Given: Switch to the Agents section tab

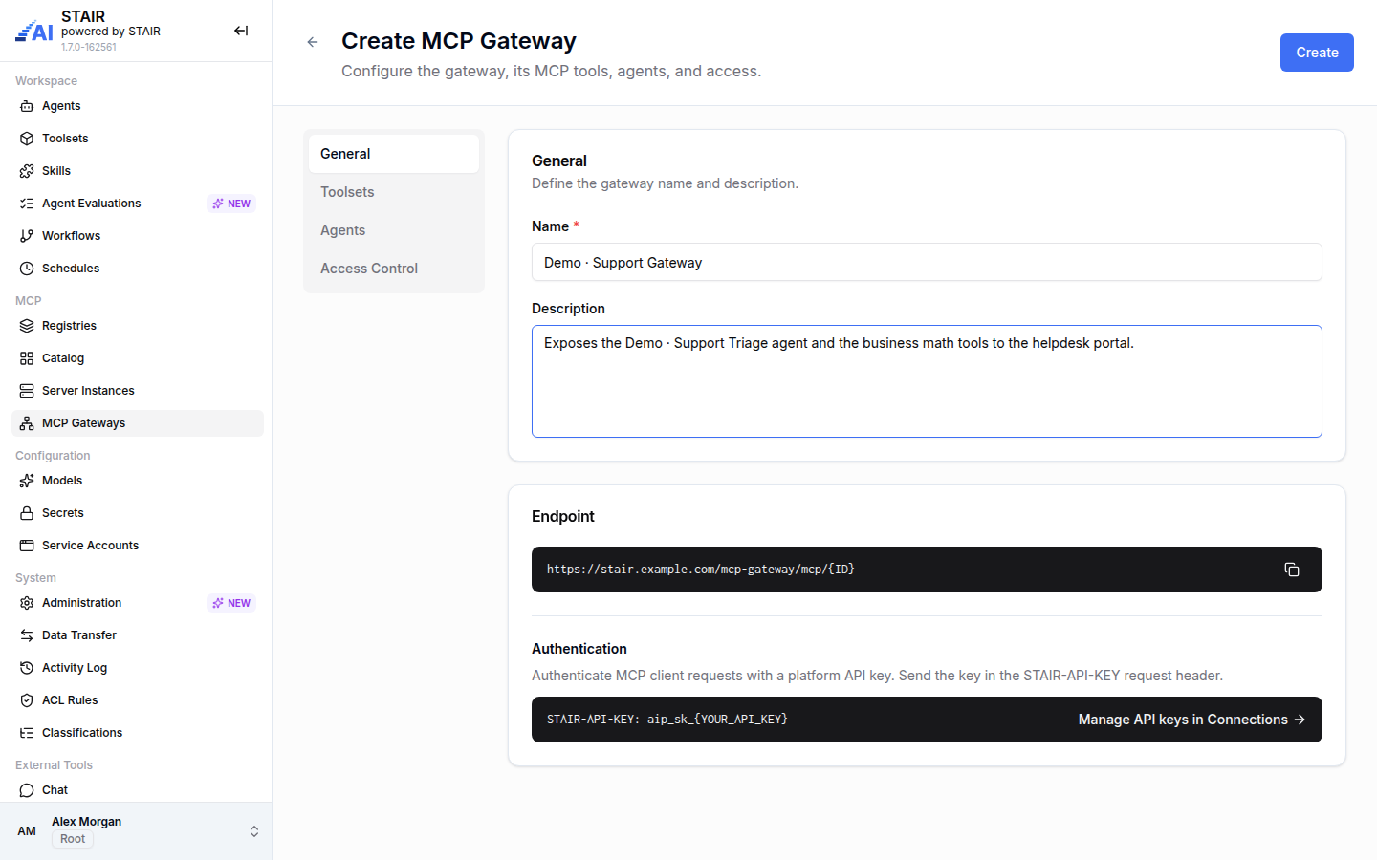Looking at the screenshot, I should (394, 230).
